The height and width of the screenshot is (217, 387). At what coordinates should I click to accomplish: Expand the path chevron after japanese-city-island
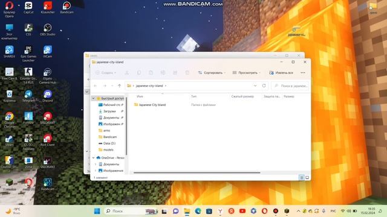(166, 86)
